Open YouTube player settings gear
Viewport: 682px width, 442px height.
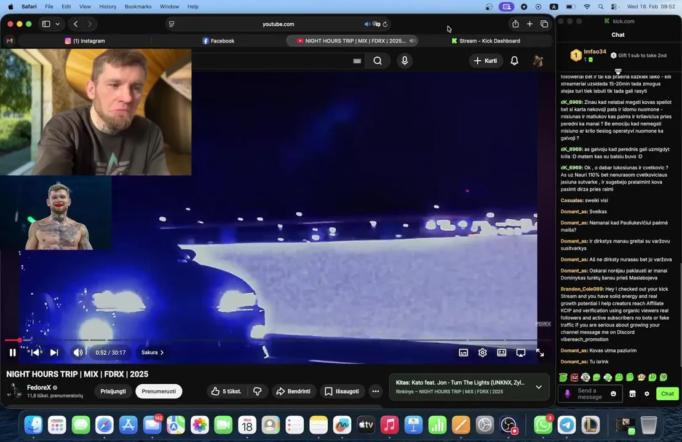tap(482, 352)
